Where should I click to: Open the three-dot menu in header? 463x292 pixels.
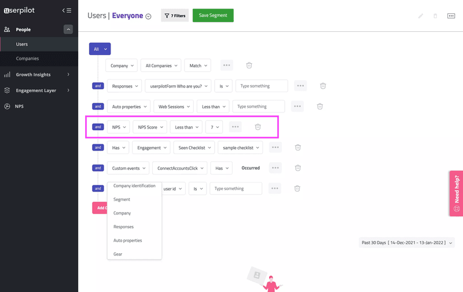451,16
